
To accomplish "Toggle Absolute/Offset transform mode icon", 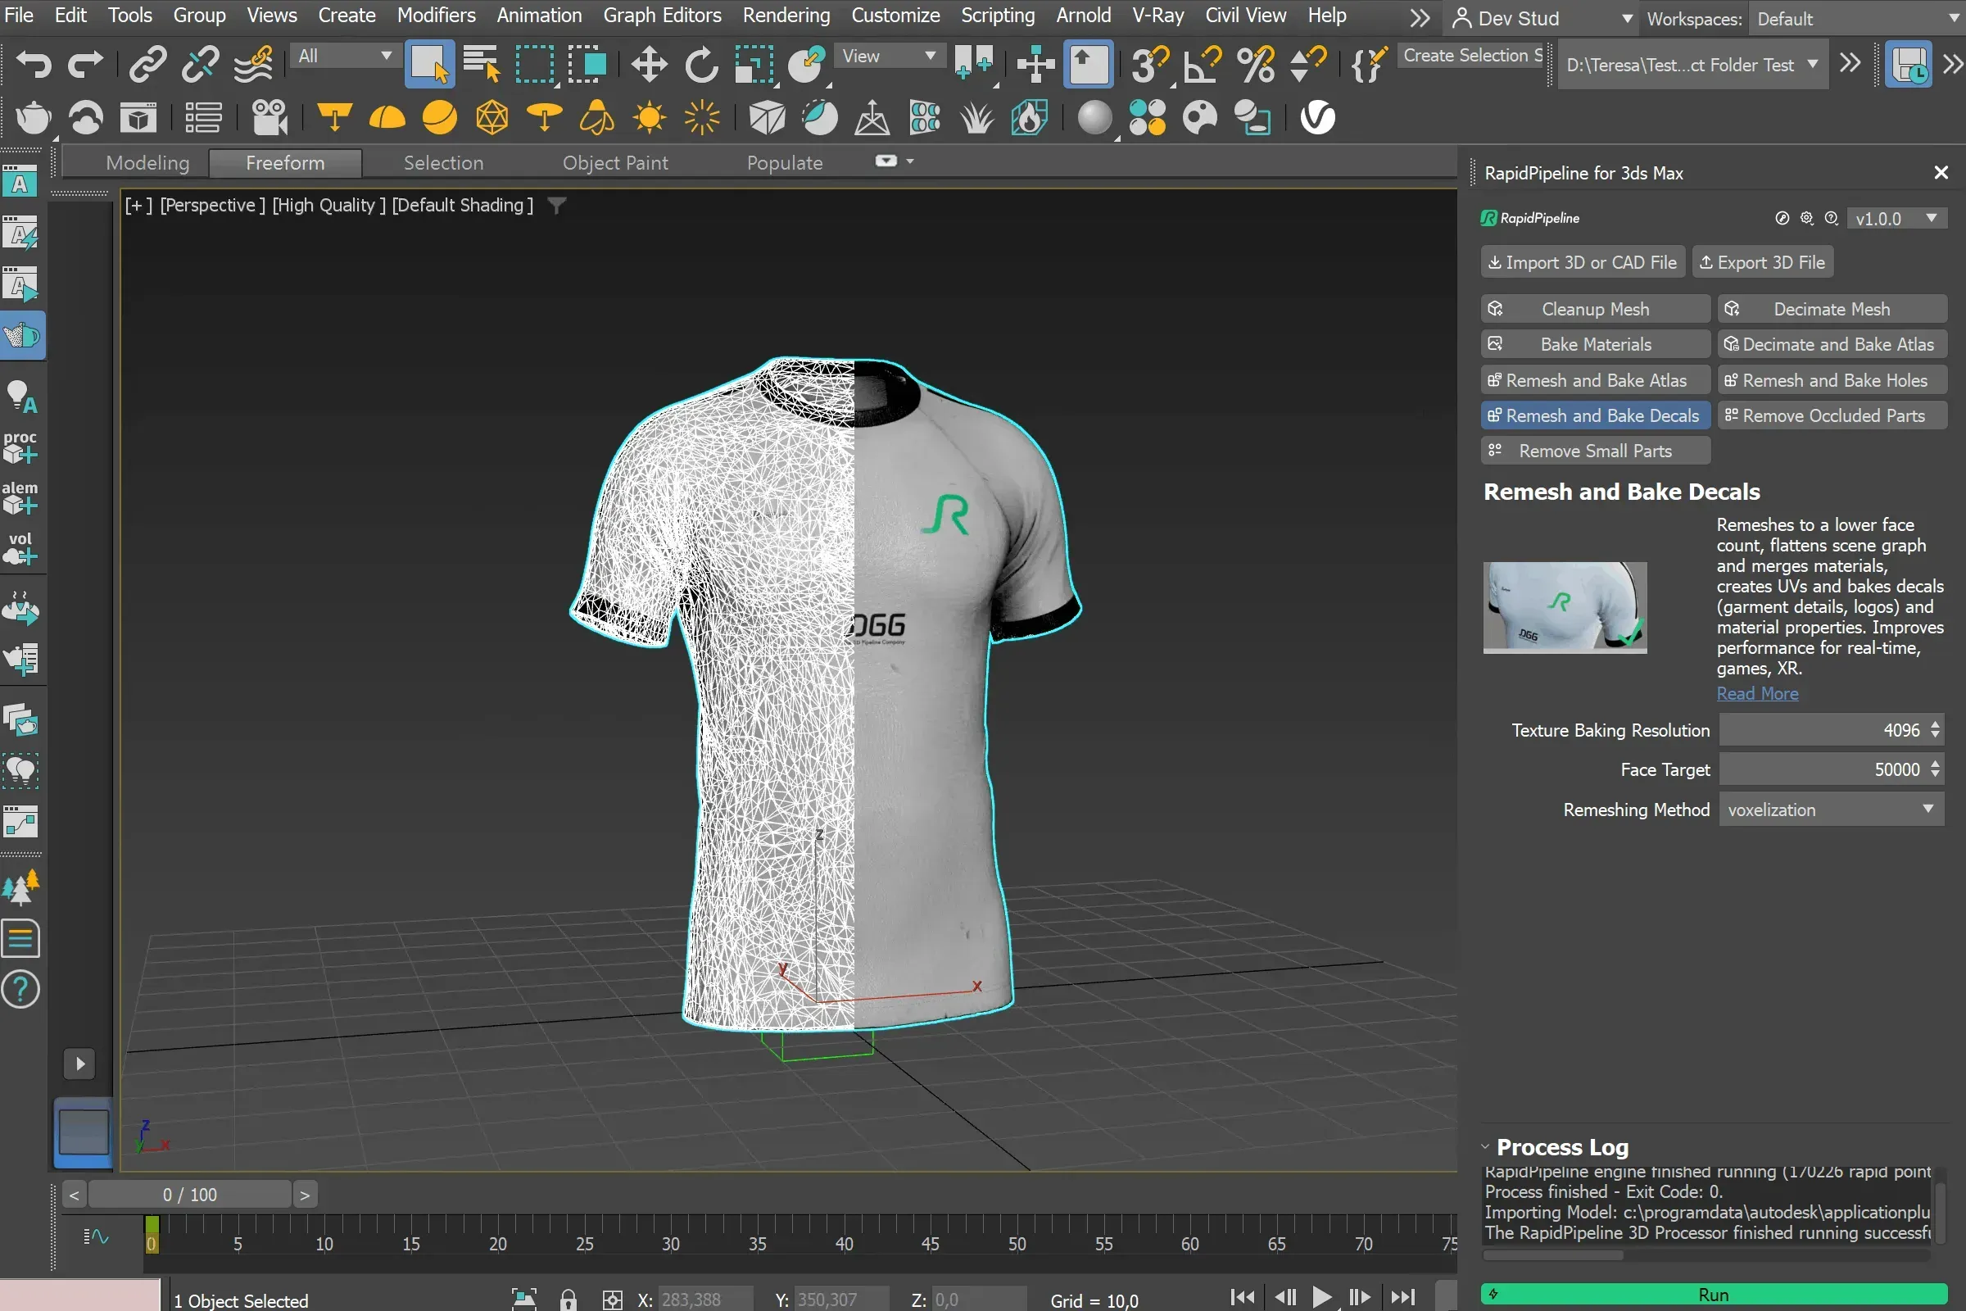I will coord(612,1300).
